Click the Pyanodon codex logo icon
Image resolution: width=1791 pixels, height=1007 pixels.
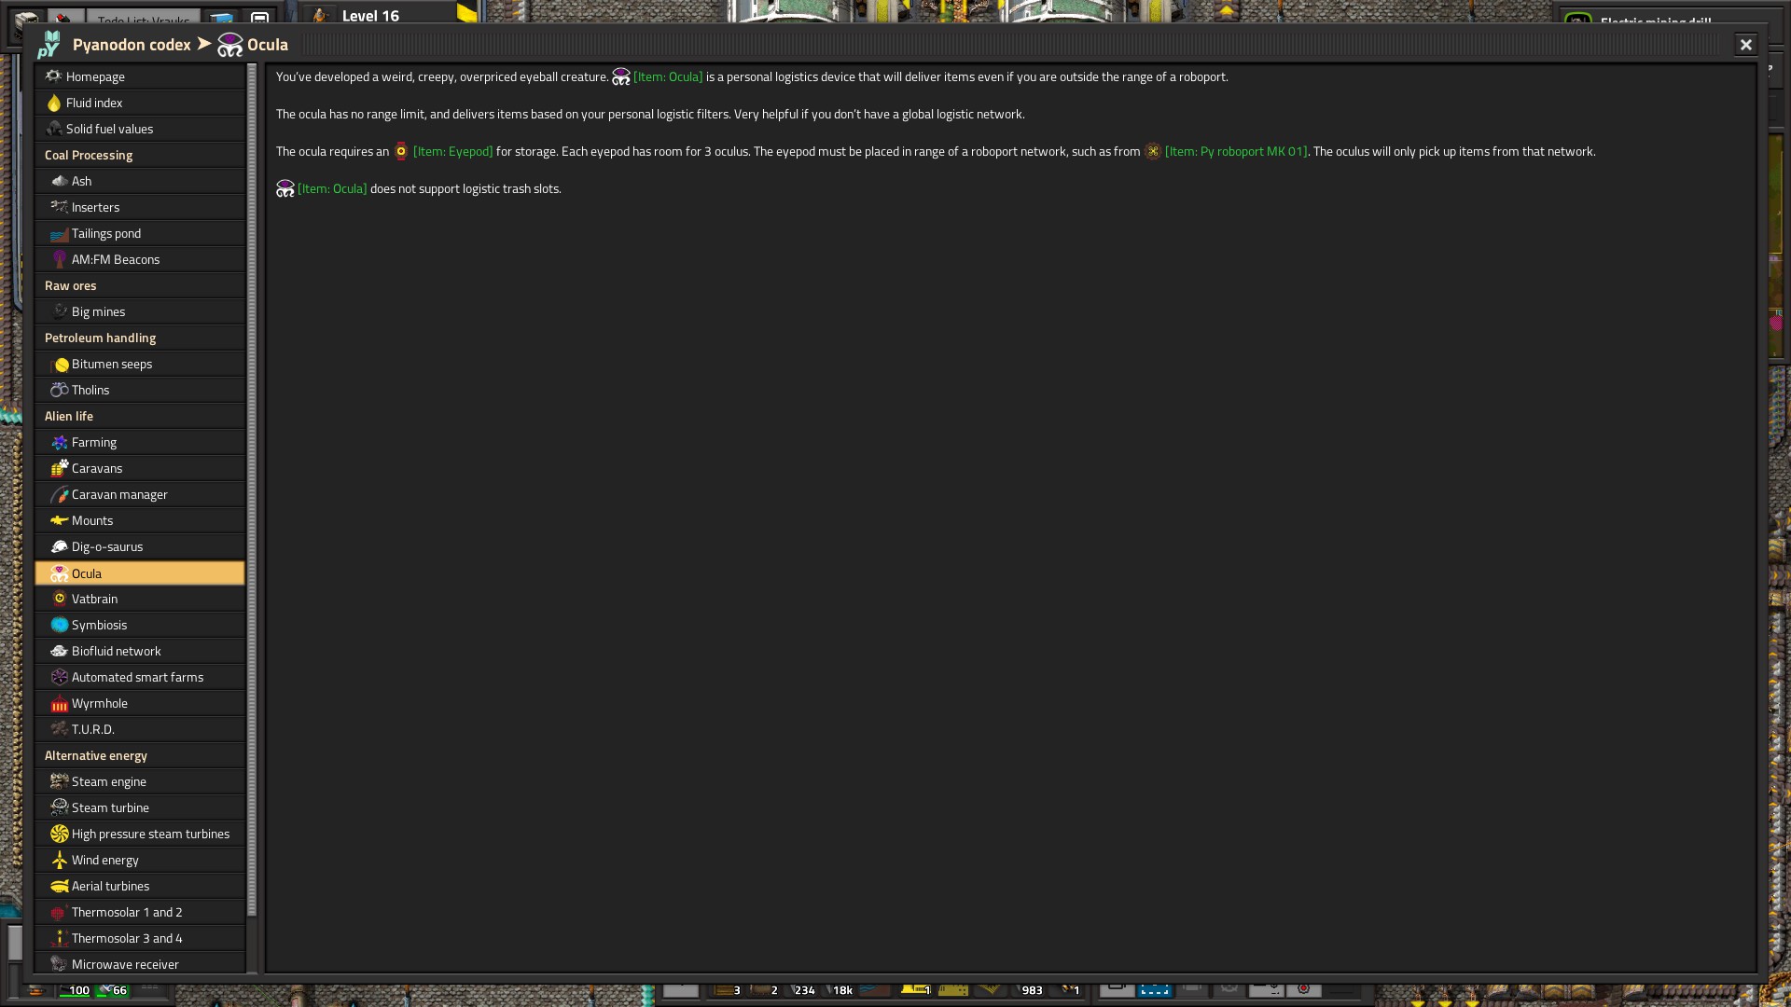(49, 45)
